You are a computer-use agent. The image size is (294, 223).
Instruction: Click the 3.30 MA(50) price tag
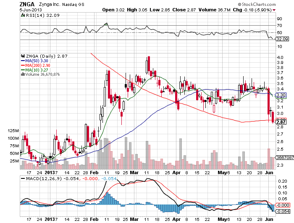[x=281, y=95]
